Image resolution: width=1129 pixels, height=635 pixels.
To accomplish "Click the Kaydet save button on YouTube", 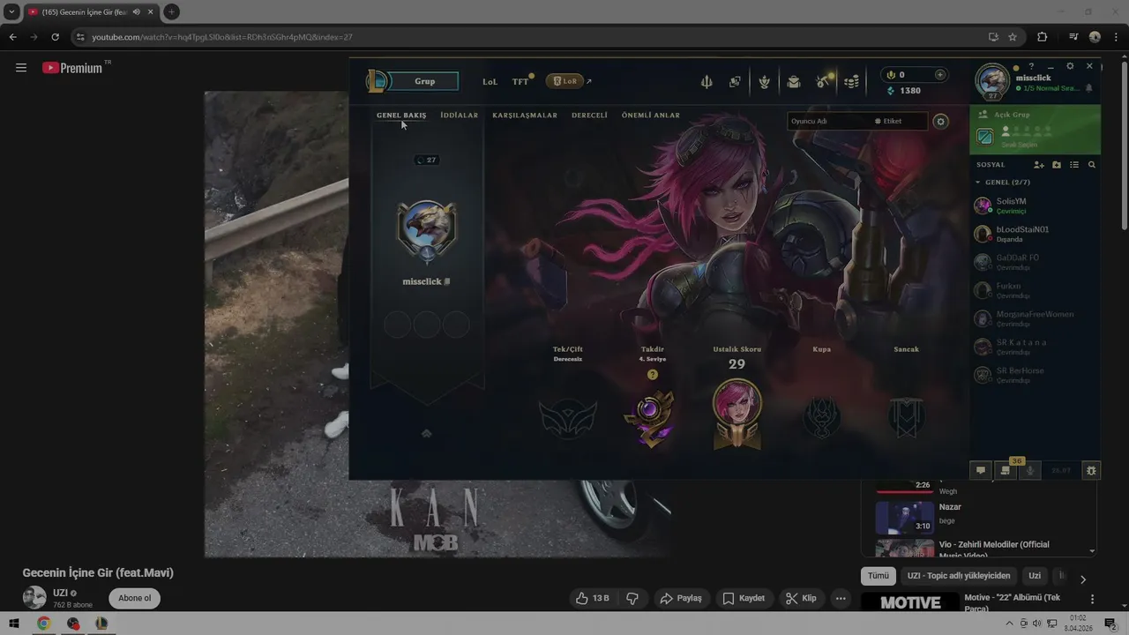I will [744, 598].
